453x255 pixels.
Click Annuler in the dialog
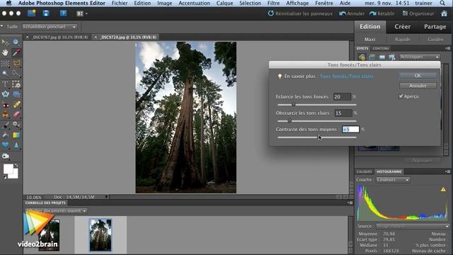pos(418,86)
